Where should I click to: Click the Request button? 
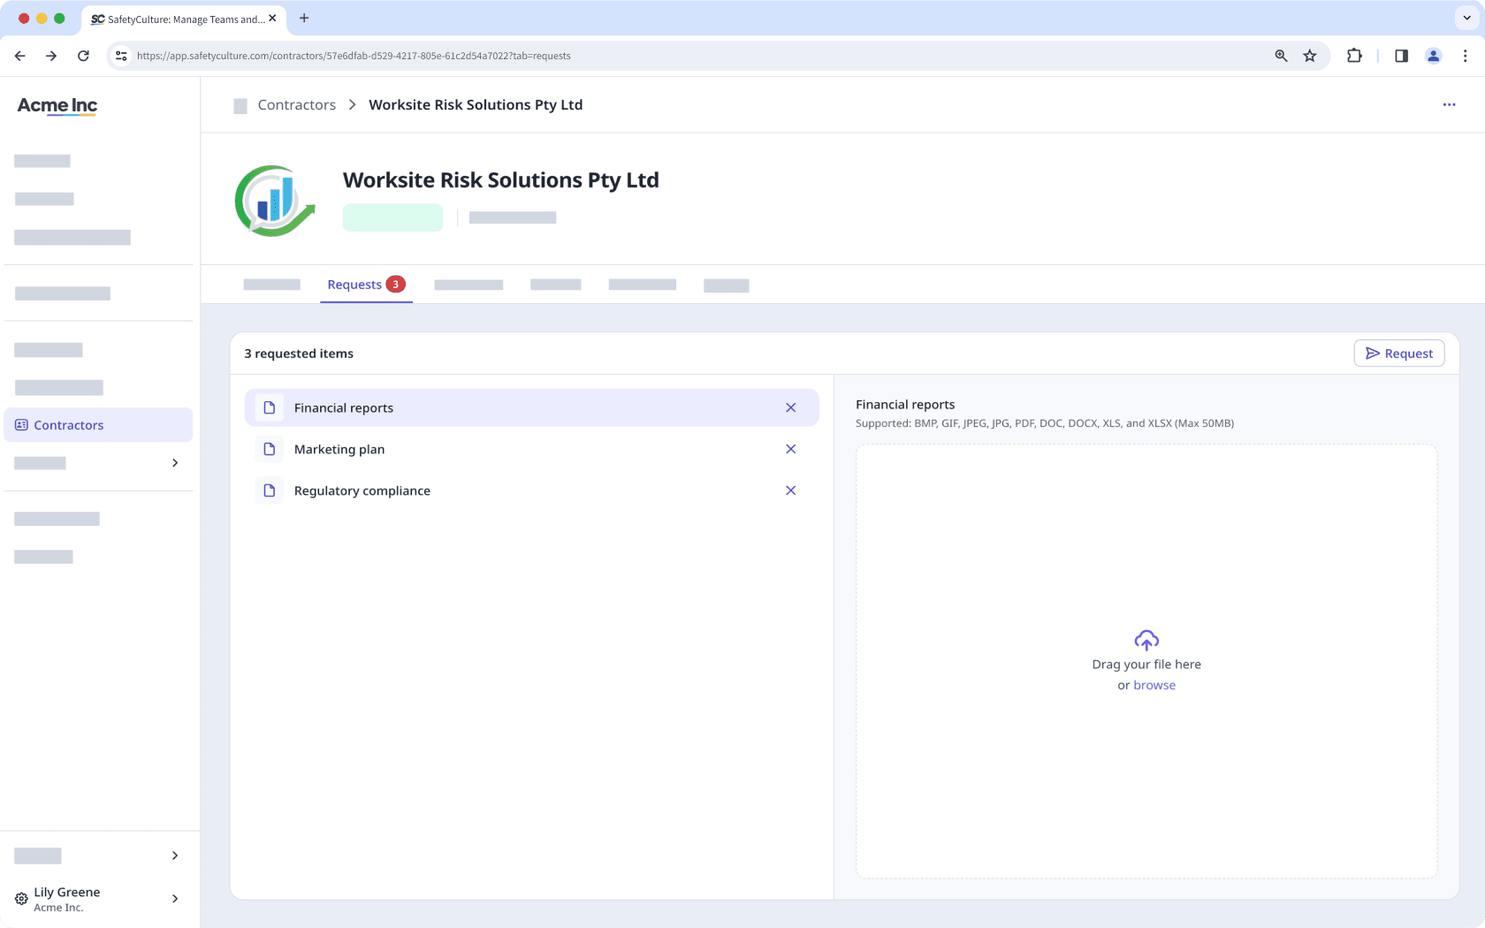[1399, 354]
